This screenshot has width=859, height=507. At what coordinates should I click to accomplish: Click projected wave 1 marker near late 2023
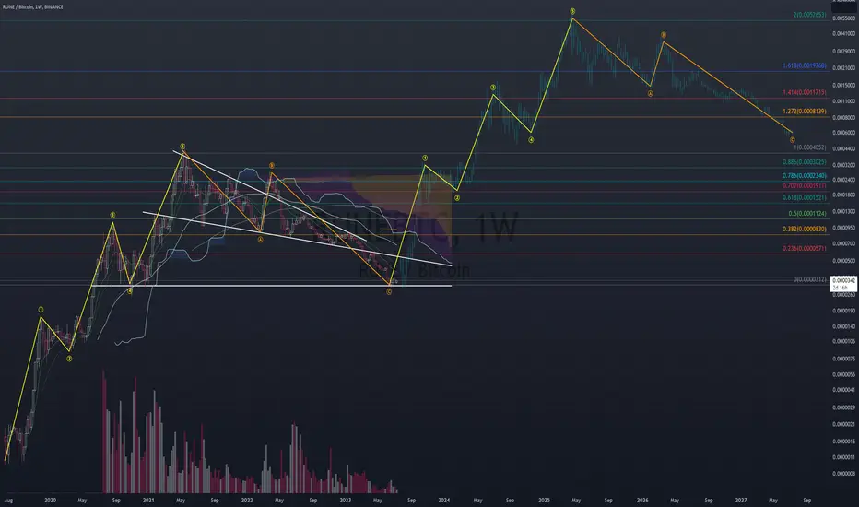(x=425, y=159)
